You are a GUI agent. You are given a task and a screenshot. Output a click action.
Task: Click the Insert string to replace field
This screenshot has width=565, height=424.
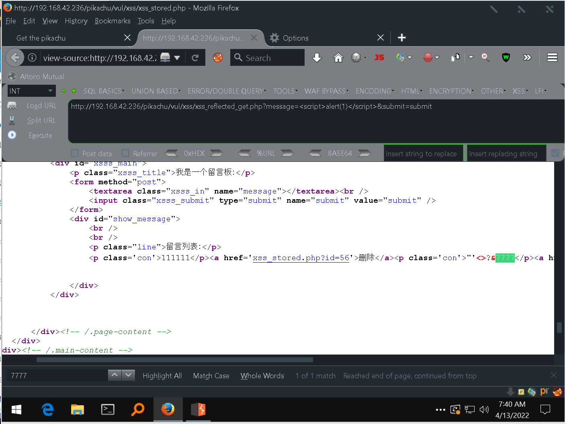(x=424, y=153)
